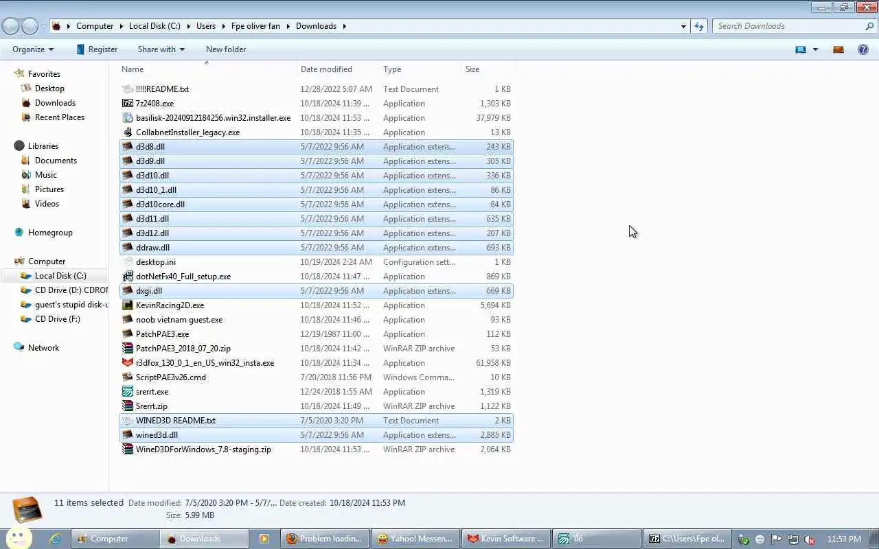Open Recent Places in sidebar

(x=60, y=117)
